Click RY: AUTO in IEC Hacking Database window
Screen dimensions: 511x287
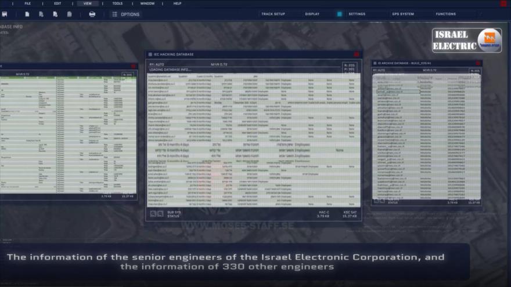(157, 64)
